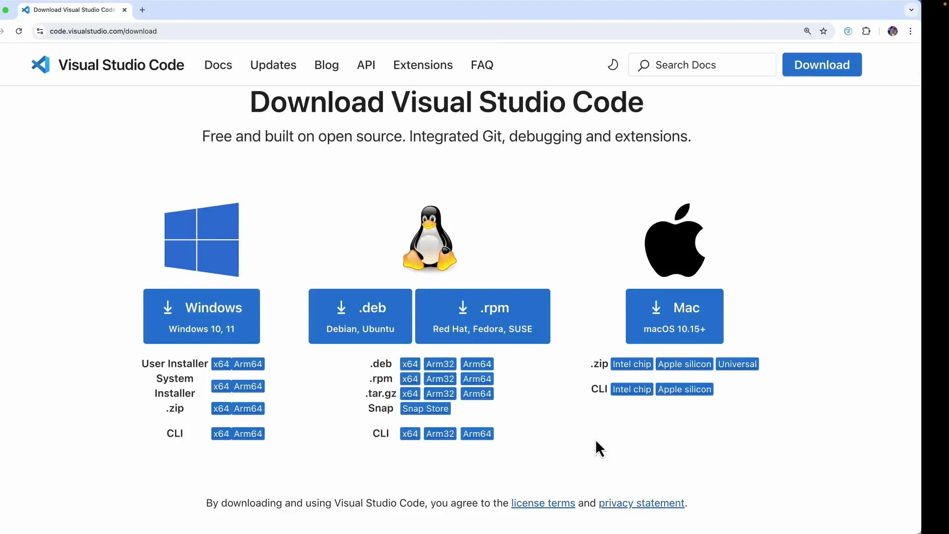Open the Chrome three-dot menu

click(910, 31)
